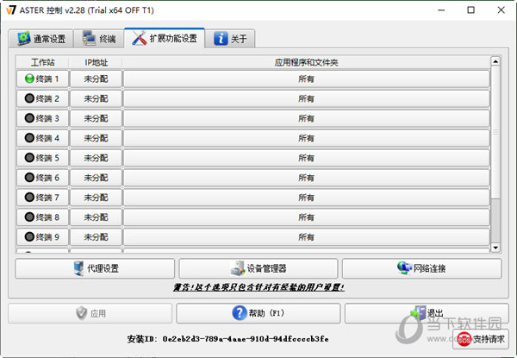The width and height of the screenshot is (517, 358).
Task: Launch 设备管理器 device manager
Action: click(x=258, y=268)
